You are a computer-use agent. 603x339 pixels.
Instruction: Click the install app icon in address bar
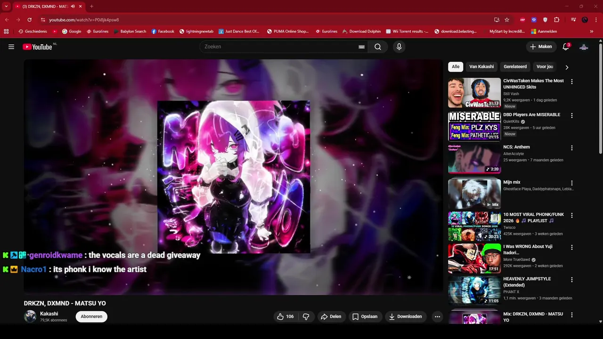(x=497, y=20)
